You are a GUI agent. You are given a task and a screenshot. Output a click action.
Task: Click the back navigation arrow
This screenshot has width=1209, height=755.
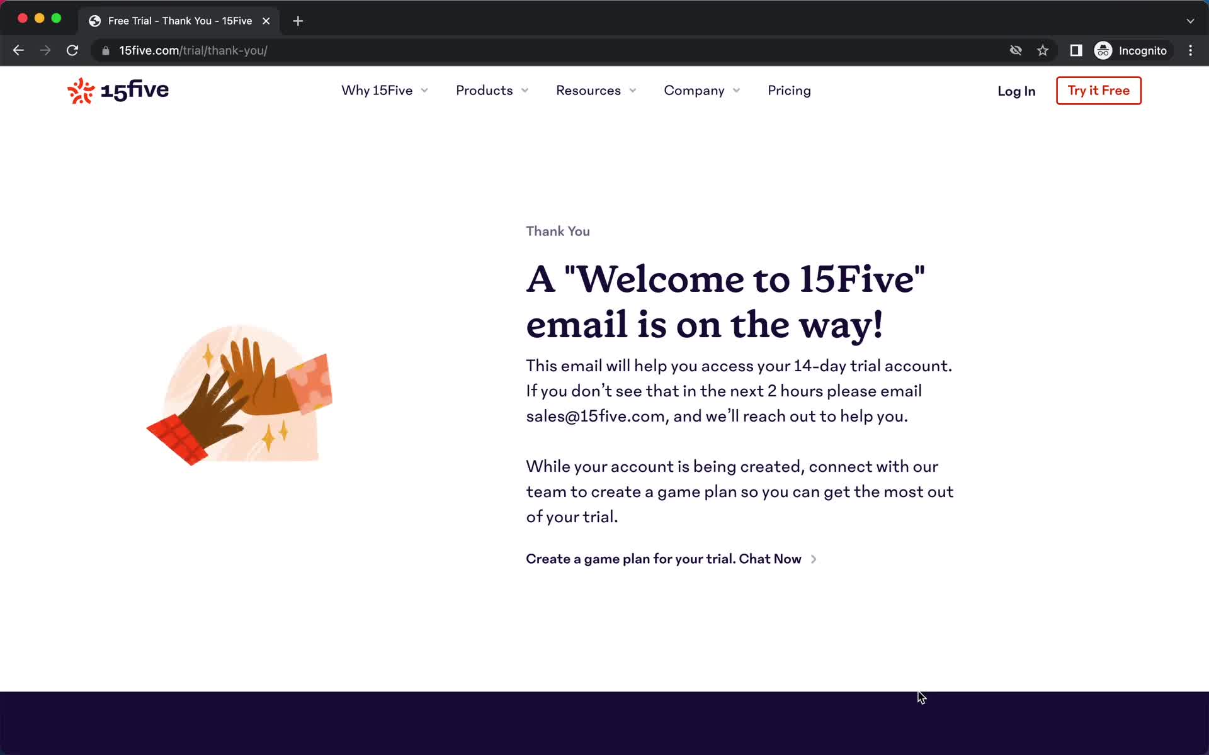(18, 50)
